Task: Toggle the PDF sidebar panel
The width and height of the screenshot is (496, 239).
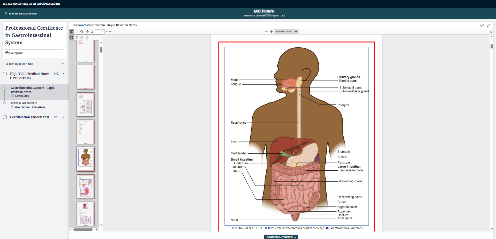Action: [72, 32]
